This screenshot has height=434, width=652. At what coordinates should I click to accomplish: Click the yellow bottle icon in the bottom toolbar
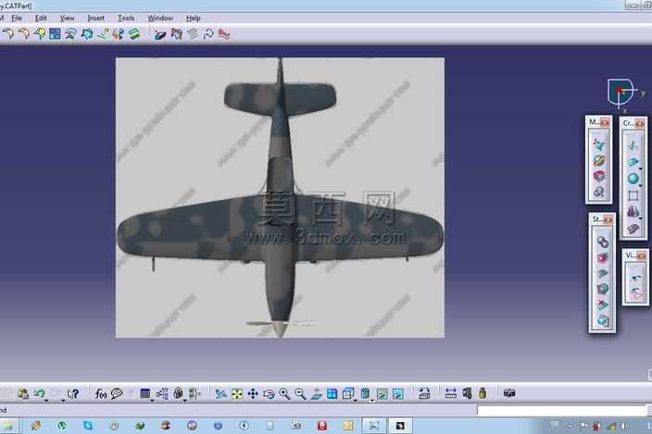pos(483,393)
